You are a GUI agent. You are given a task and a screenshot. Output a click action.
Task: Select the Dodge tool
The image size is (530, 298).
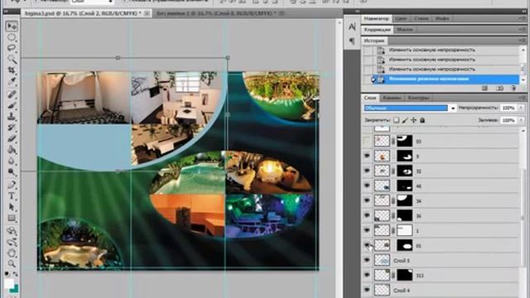[x=12, y=172]
